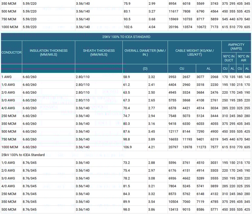
Task: Select the 20797 cable weight cell
Action: pyautogui.click(x=174, y=147)
